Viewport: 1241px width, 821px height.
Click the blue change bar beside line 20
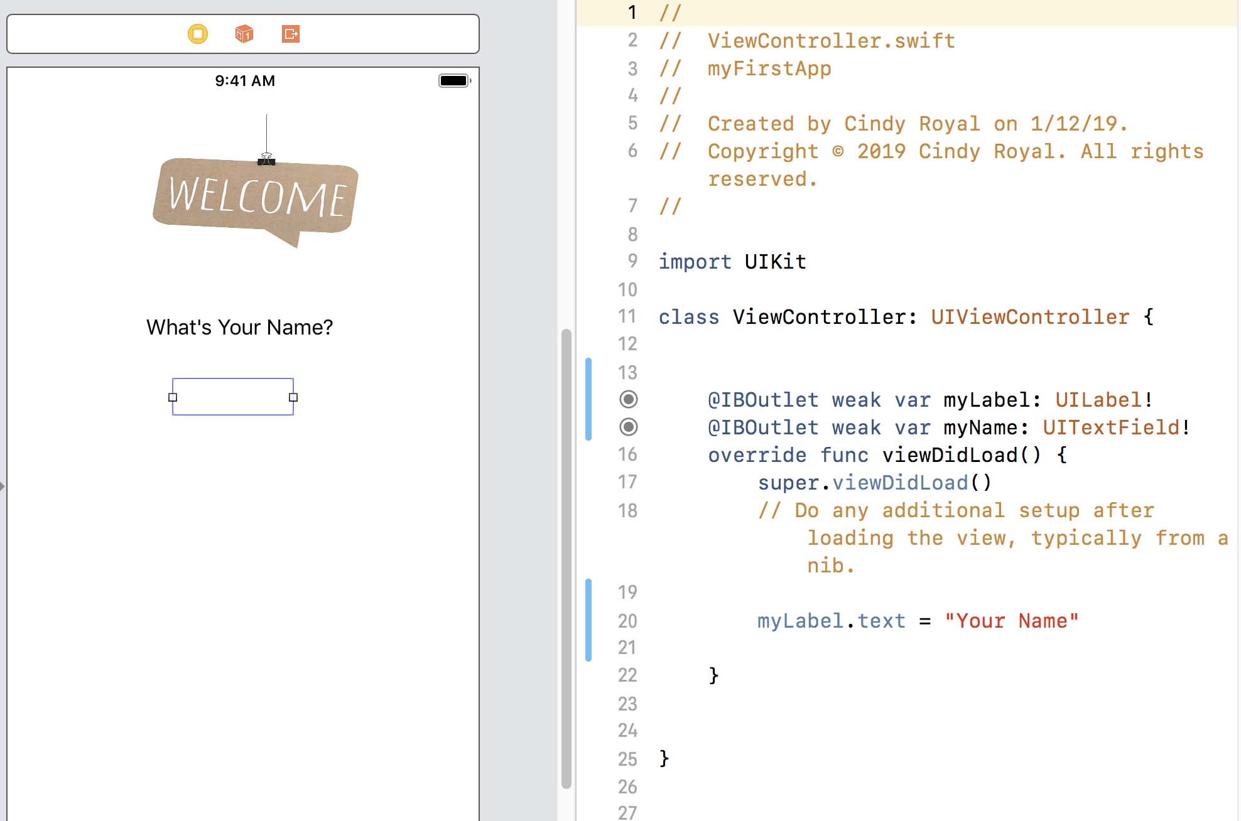click(588, 620)
